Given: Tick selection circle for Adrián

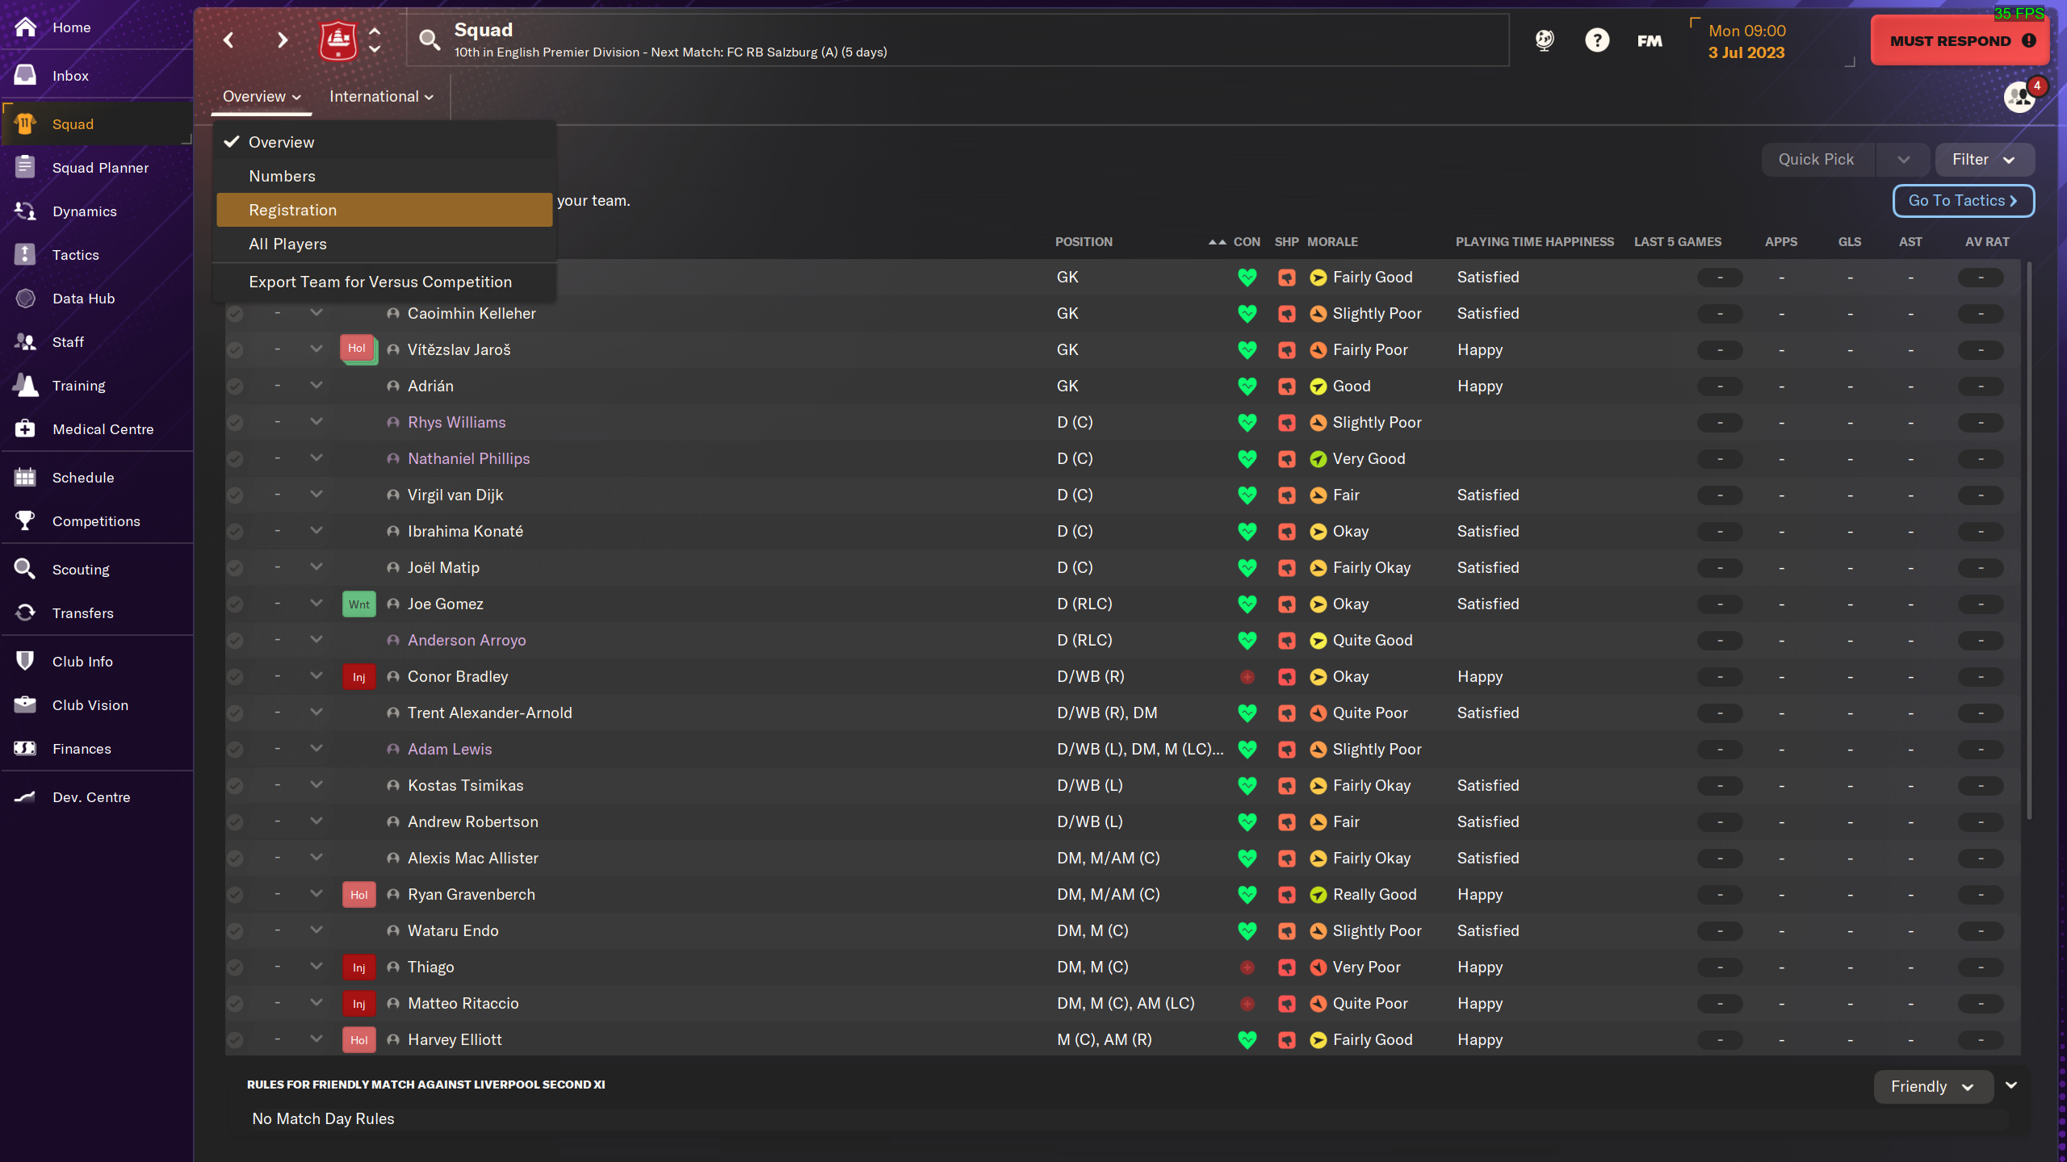Looking at the screenshot, I should [x=235, y=387].
